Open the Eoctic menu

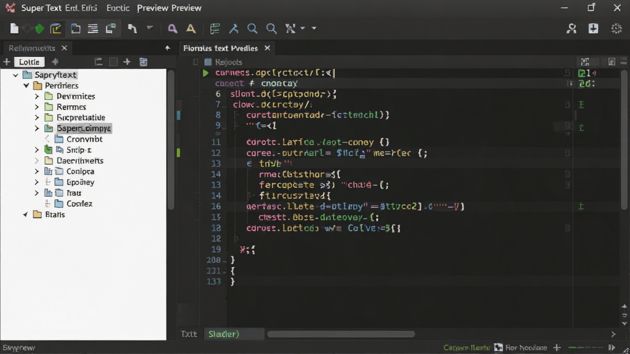118,8
